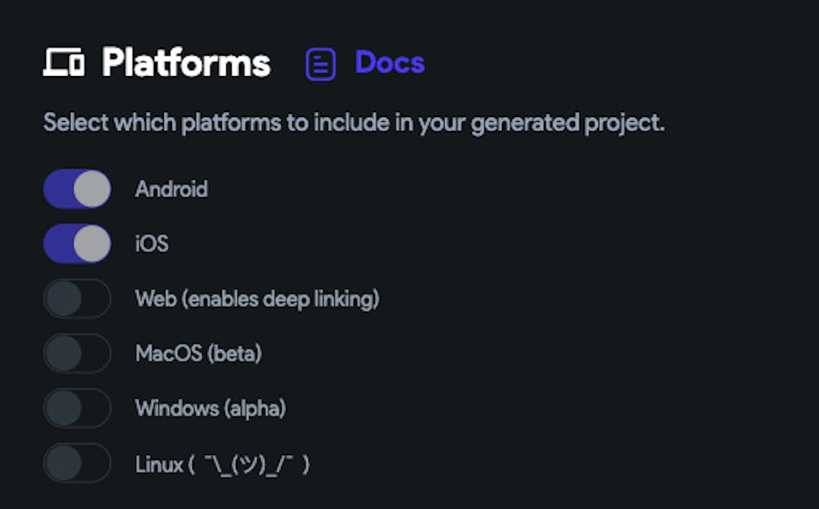Open the Docs link
Viewport: 819px width, 509px height.
point(389,62)
